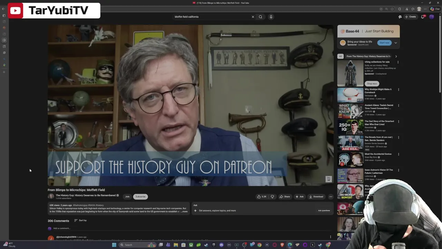Click the browser extensions puzzle icon
442x249 pixels.
coord(400,9)
